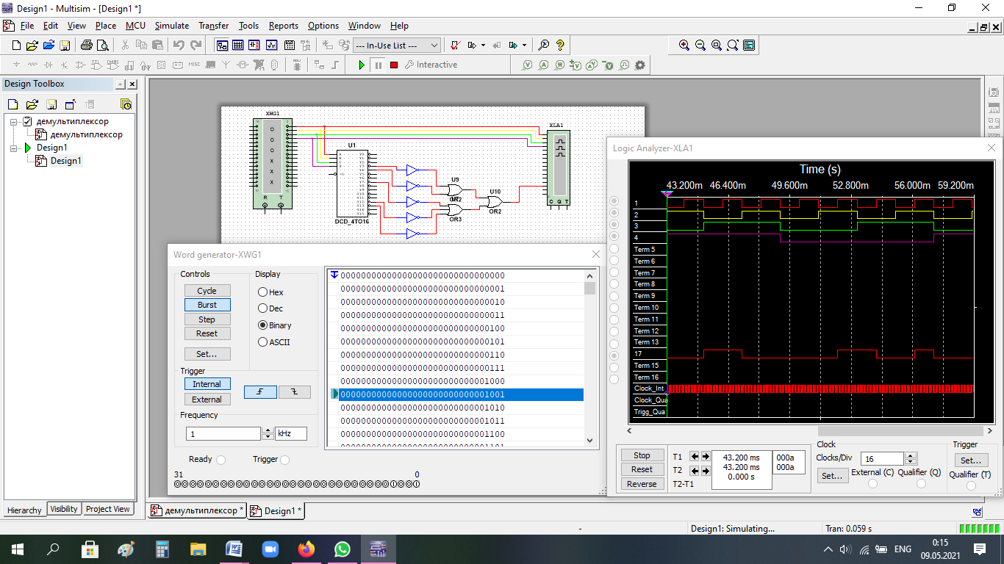Collapse the Design1 tree node

point(14,148)
